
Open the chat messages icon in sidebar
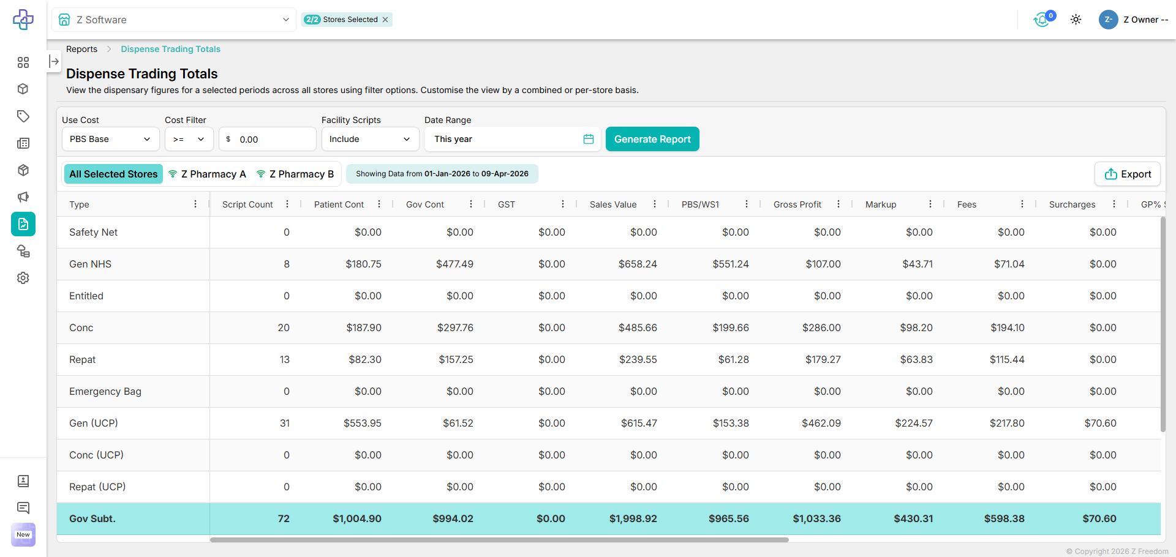(x=23, y=507)
